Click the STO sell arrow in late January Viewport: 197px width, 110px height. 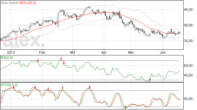pos(35,87)
